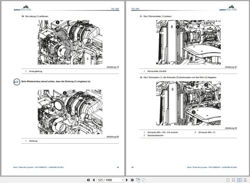
Task: Click page number 50 in right footer
Action: click(132, 168)
